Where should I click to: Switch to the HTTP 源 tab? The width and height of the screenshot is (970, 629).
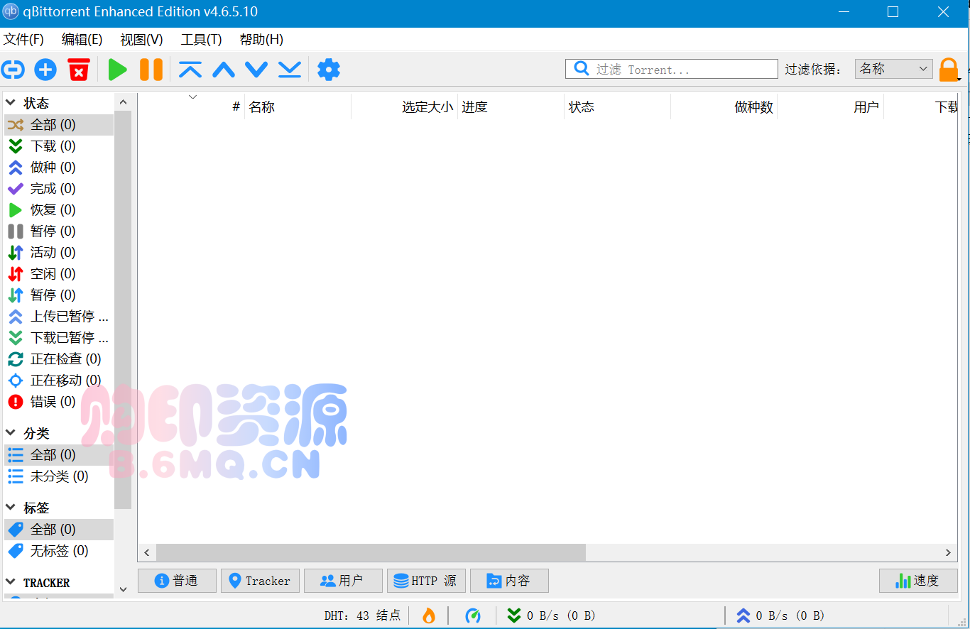pyautogui.click(x=426, y=581)
